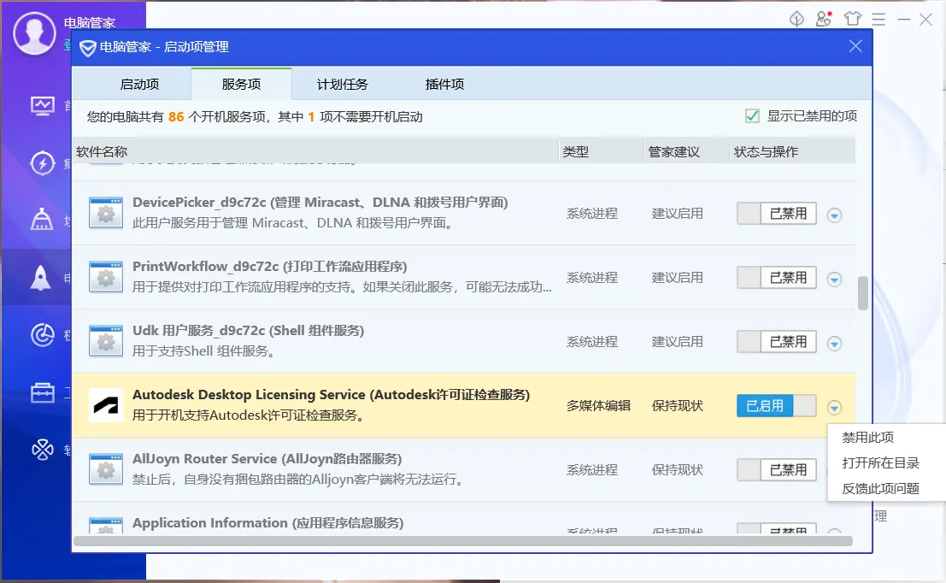Click 保持现状 in the AllJoyn row
Viewport: 946px width, 583px height.
677,469
